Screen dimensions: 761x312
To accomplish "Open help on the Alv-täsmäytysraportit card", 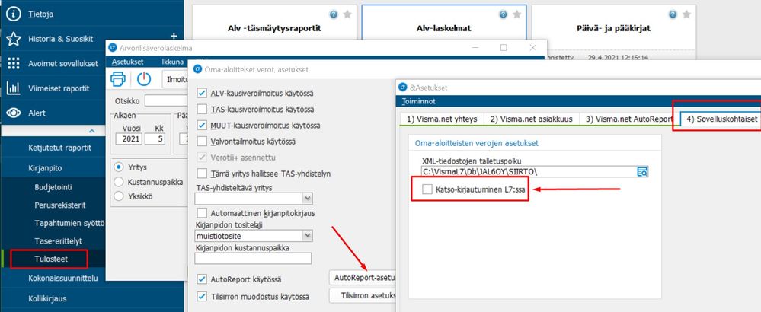I will click(334, 14).
